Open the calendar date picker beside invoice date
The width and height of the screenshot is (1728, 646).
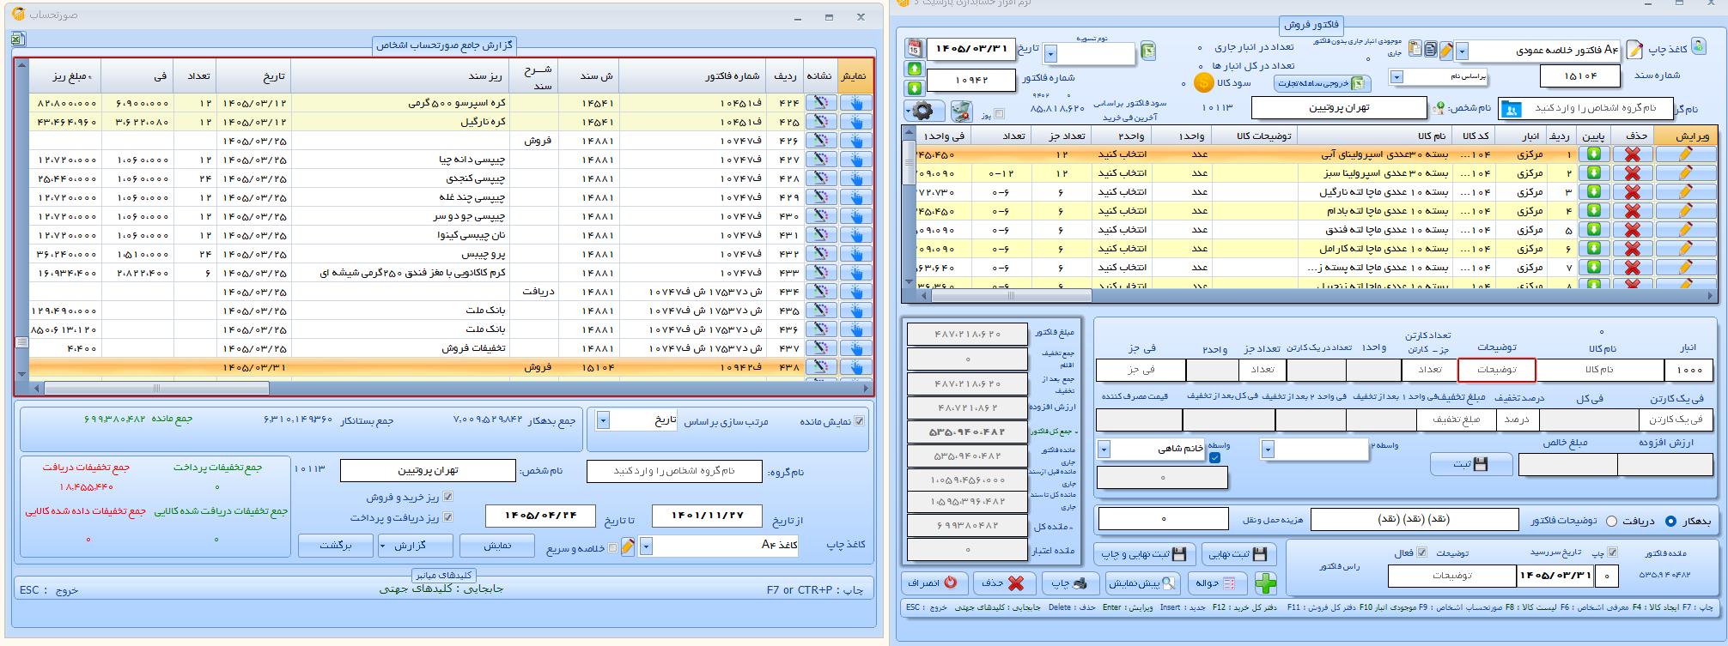pos(915,48)
